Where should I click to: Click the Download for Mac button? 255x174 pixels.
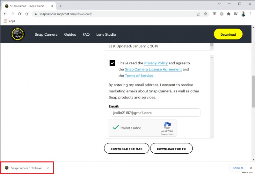coord(127,149)
